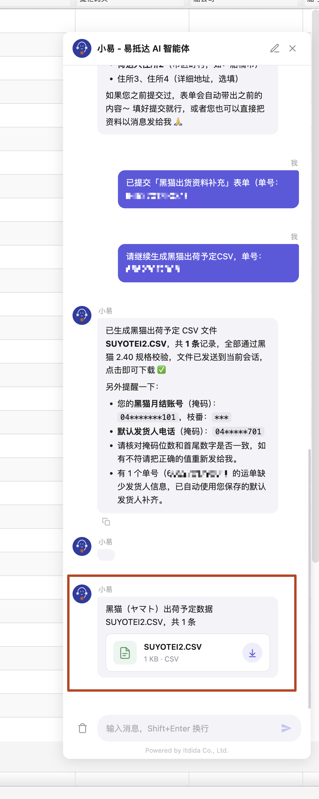Click the 黑猫（ヤマト）出荷予定数据 text
Screen dimensions: 319x799
click(x=159, y=609)
